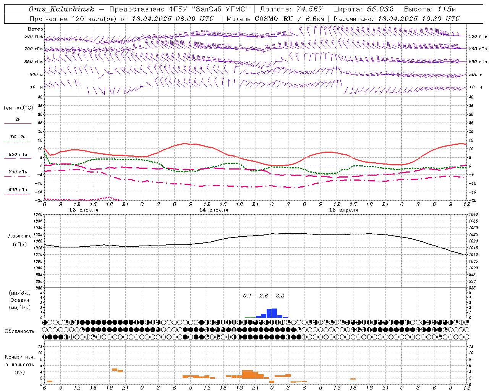Viewport: 489px width, 391px height.
Task: Click the Oms_Kalachinsk station title
Action: tap(62, 9)
